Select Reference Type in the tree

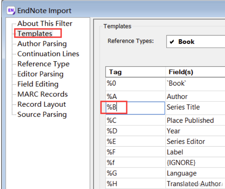43,64
